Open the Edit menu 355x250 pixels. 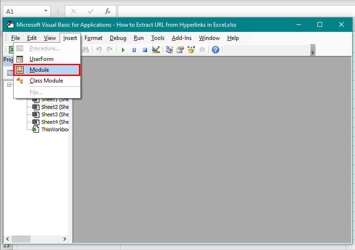[32, 38]
